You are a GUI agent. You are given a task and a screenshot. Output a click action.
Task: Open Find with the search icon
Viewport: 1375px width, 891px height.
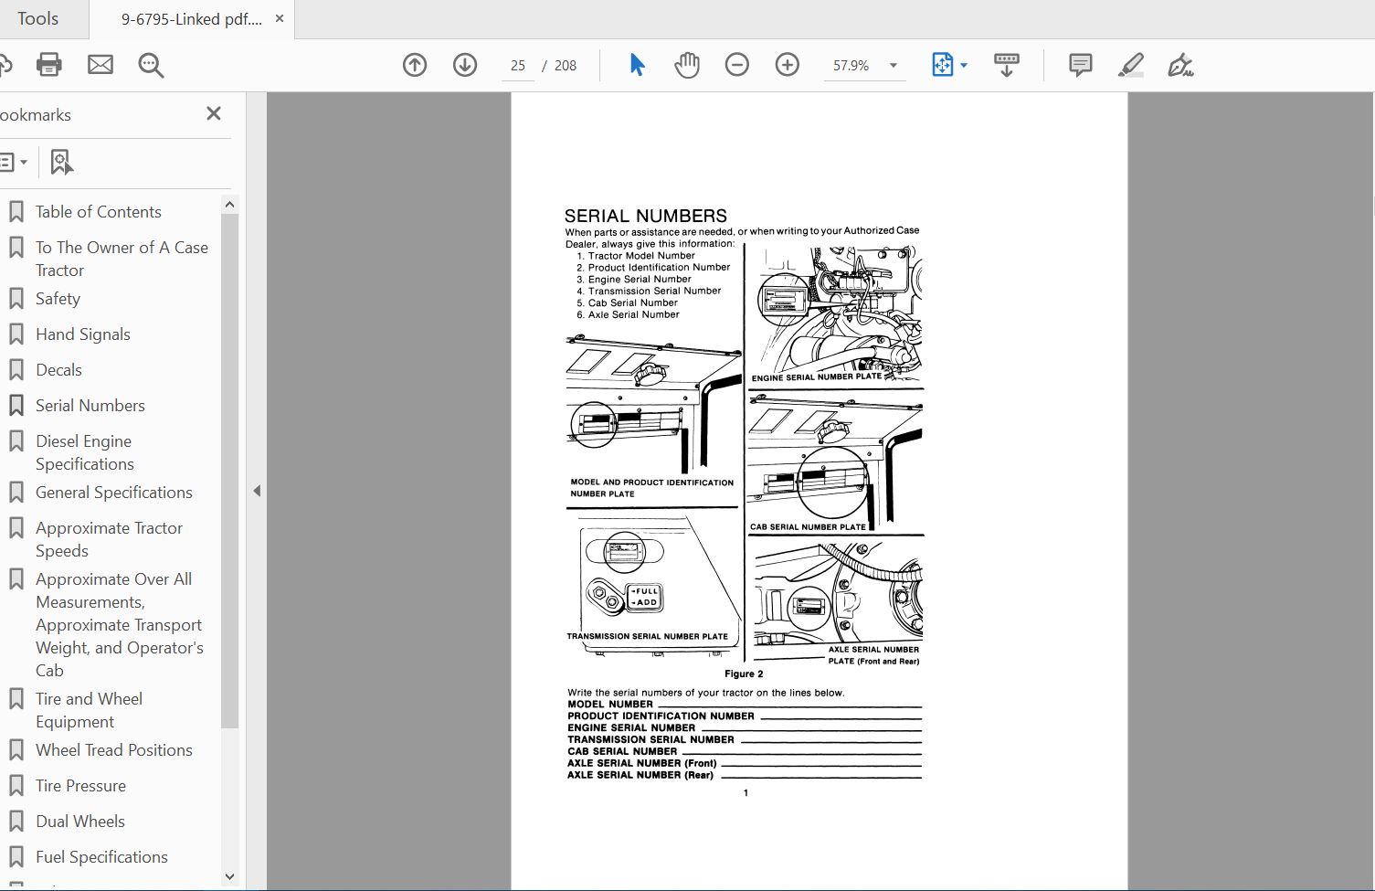151,64
